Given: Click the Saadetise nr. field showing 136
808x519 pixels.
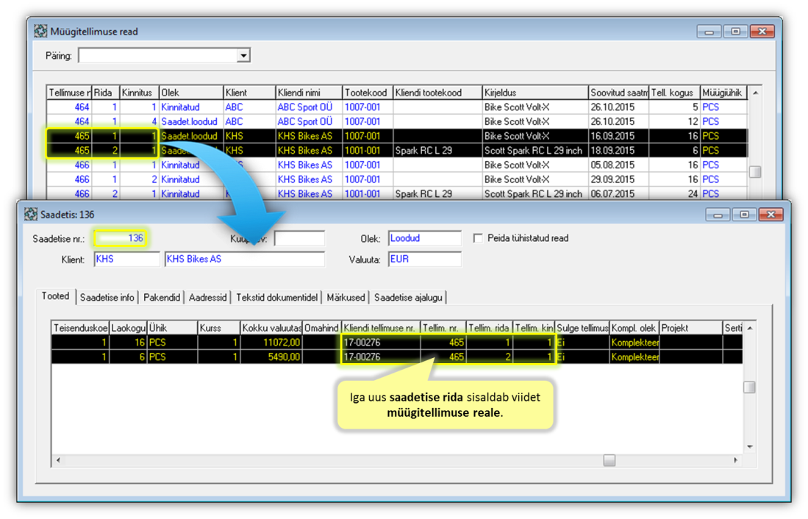Looking at the screenshot, I should (x=120, y=238).
